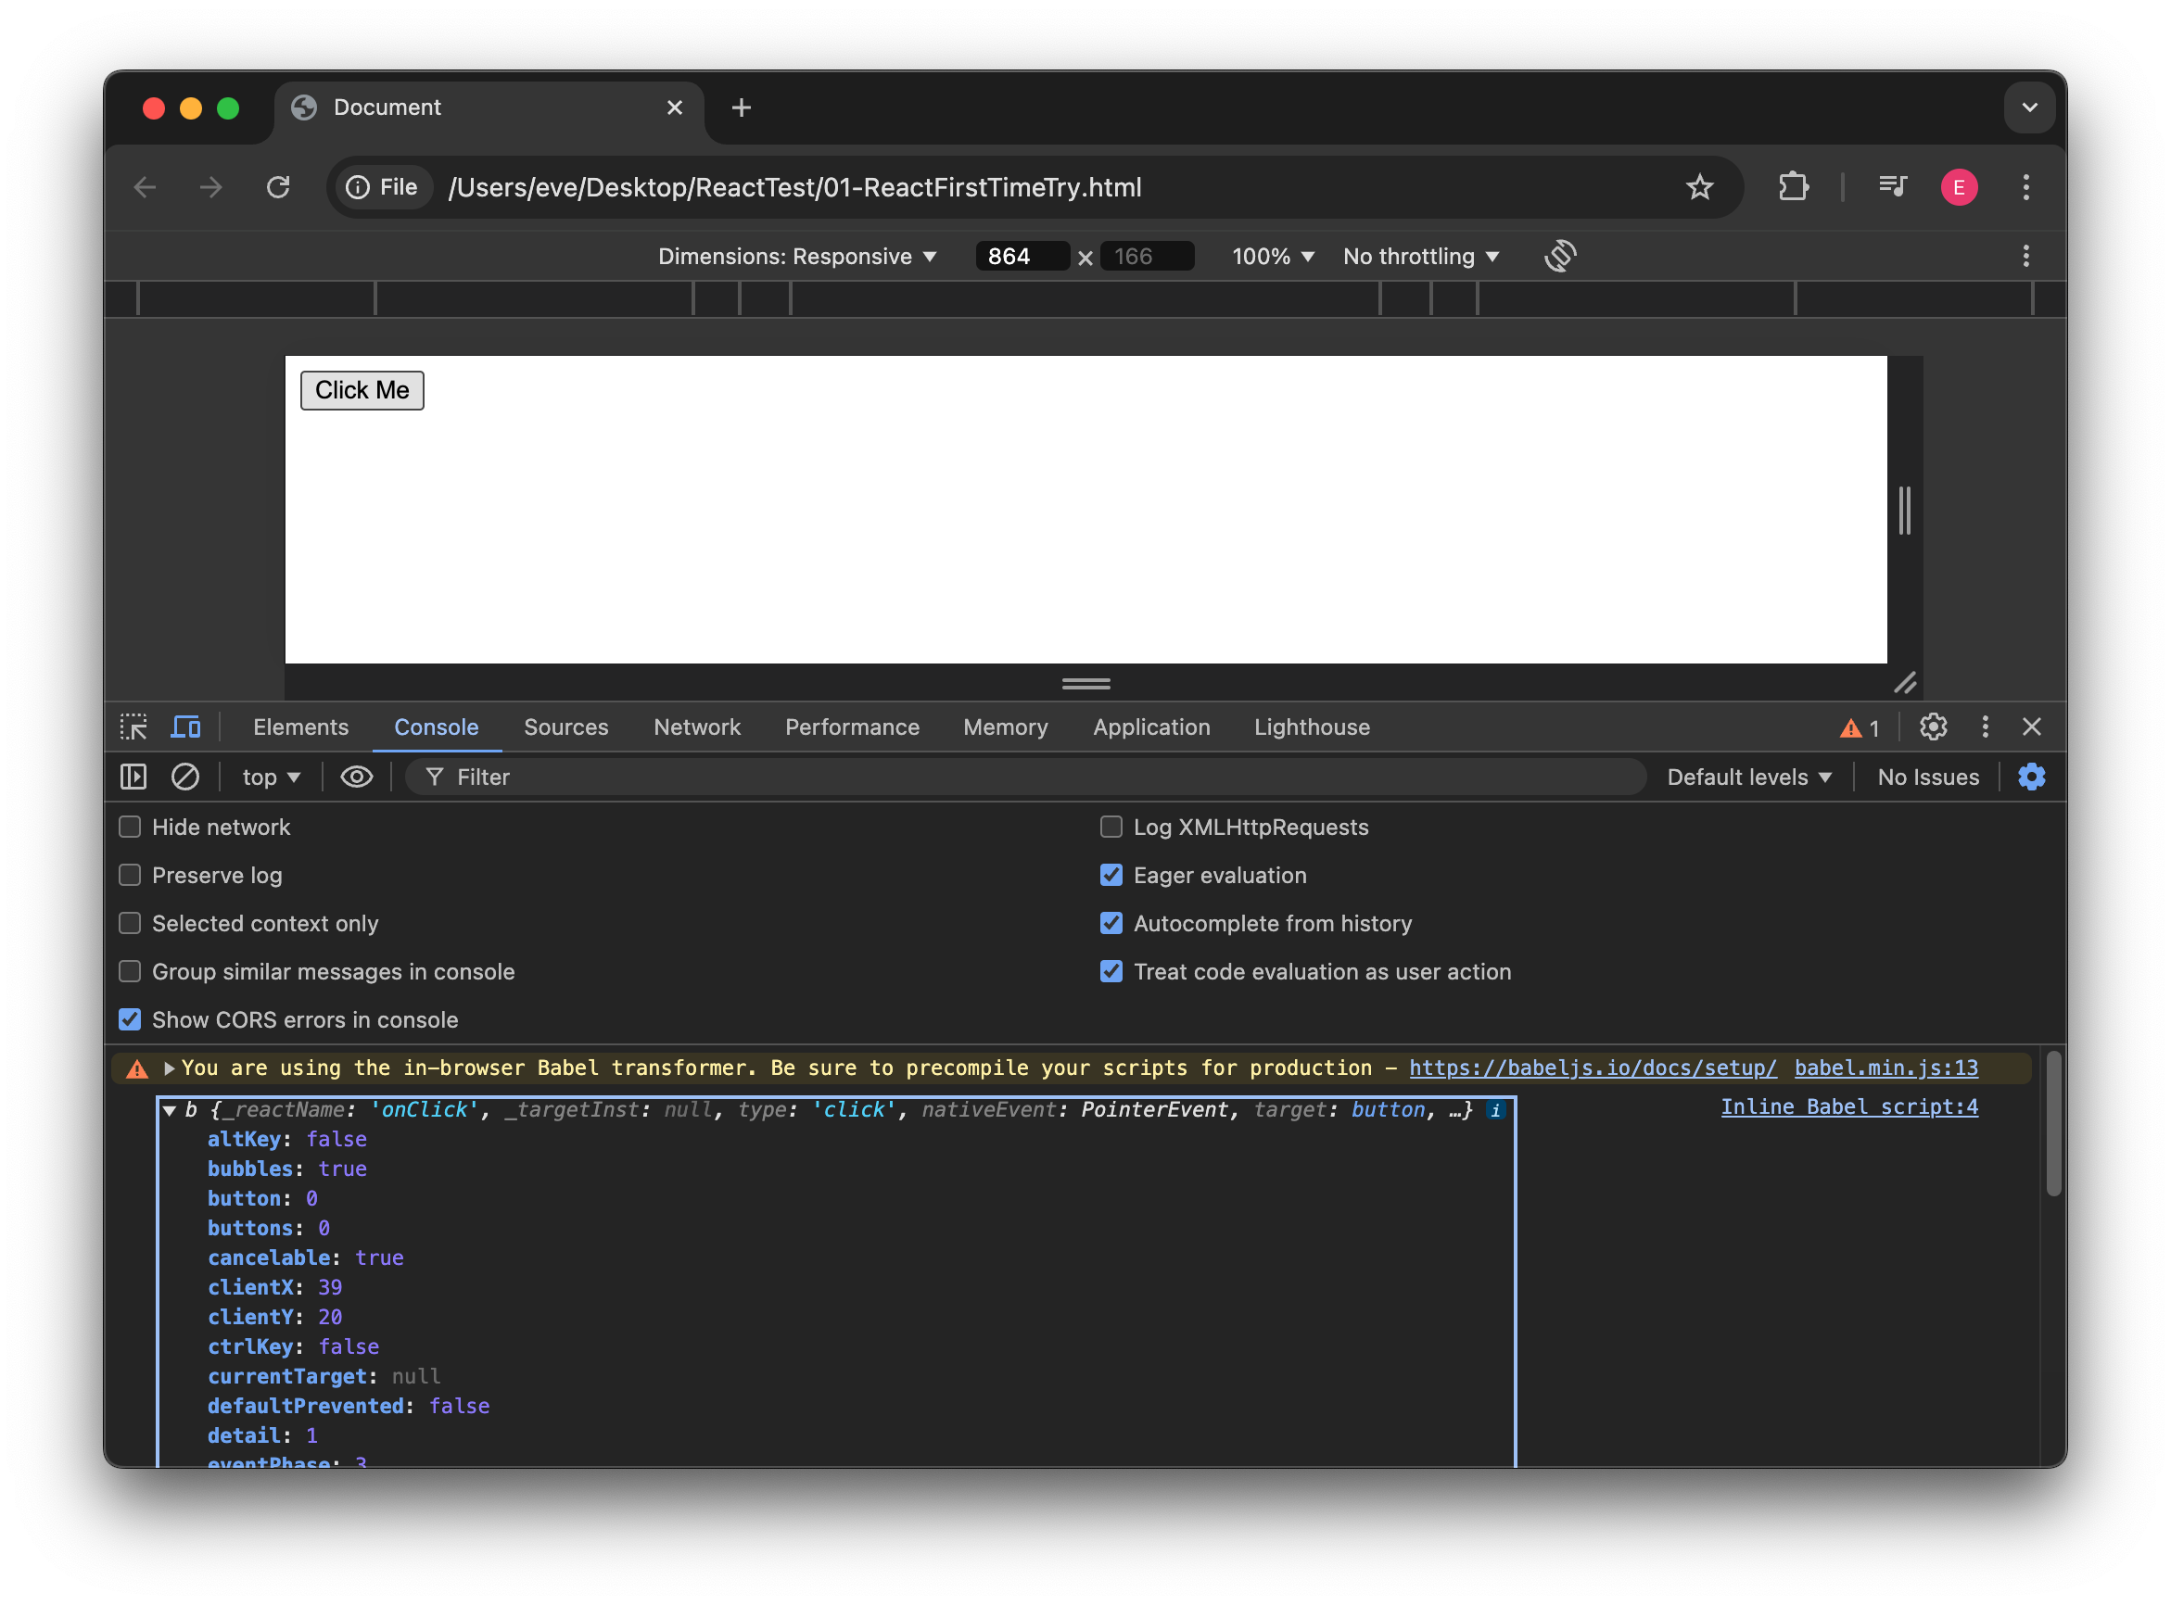Screen dimensions: 2171x1605
Task: Disable Eager evaluation
Action: pos(1111,875)
